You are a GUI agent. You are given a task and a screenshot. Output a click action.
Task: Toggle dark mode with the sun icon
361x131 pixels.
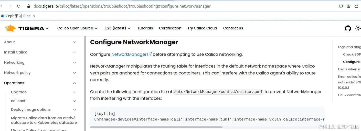coord(358,28)
